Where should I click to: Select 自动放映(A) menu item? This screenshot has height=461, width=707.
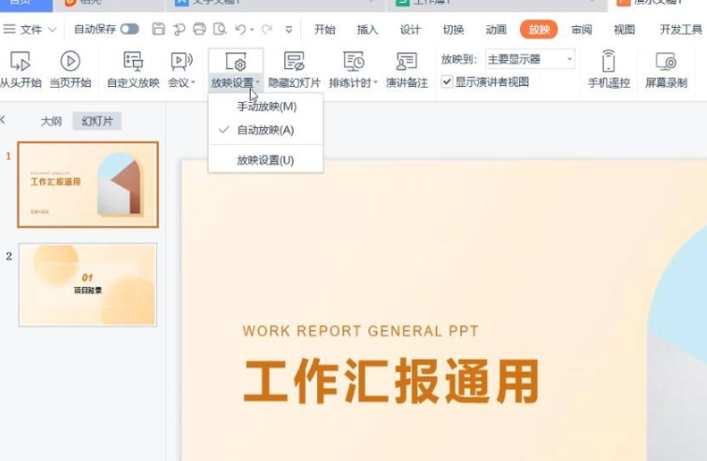266,130
